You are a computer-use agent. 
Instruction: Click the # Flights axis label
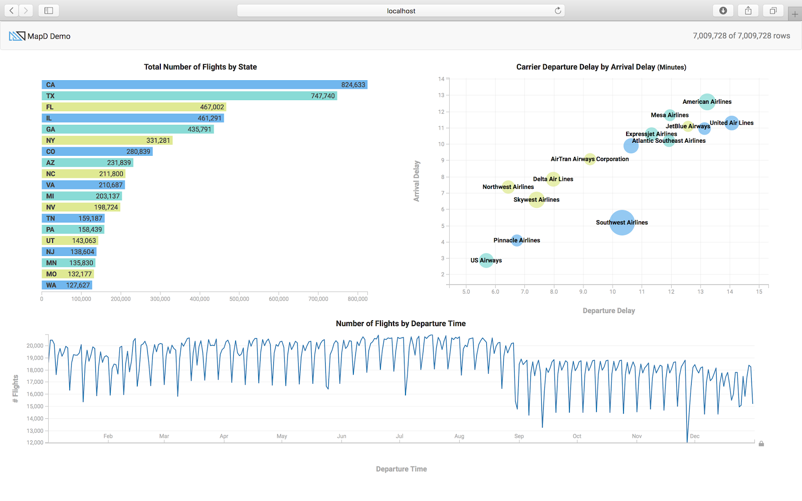pyautogui.click(x=16, y=389)
